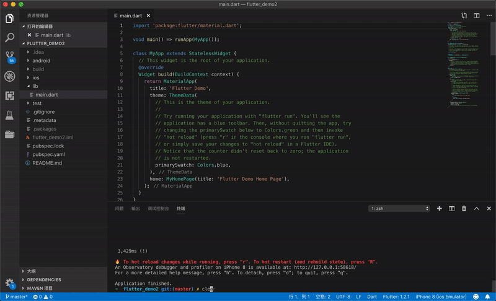This screenshot has width=496, height=301.
Task: Kill terminal with the trash icon
Action: [464, 209]
